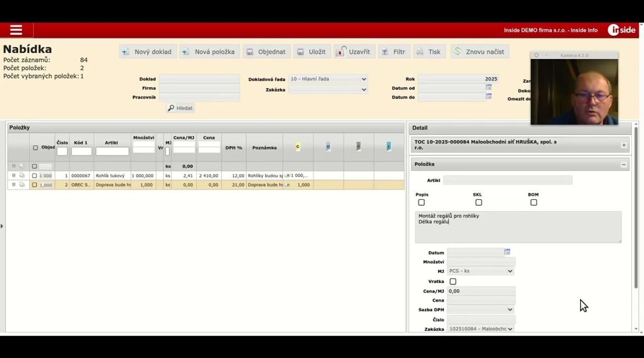The image size is (644, 358).
Task: Click copy icon on Doprava row
Action: pyautogui.click(x=22, y=185)
